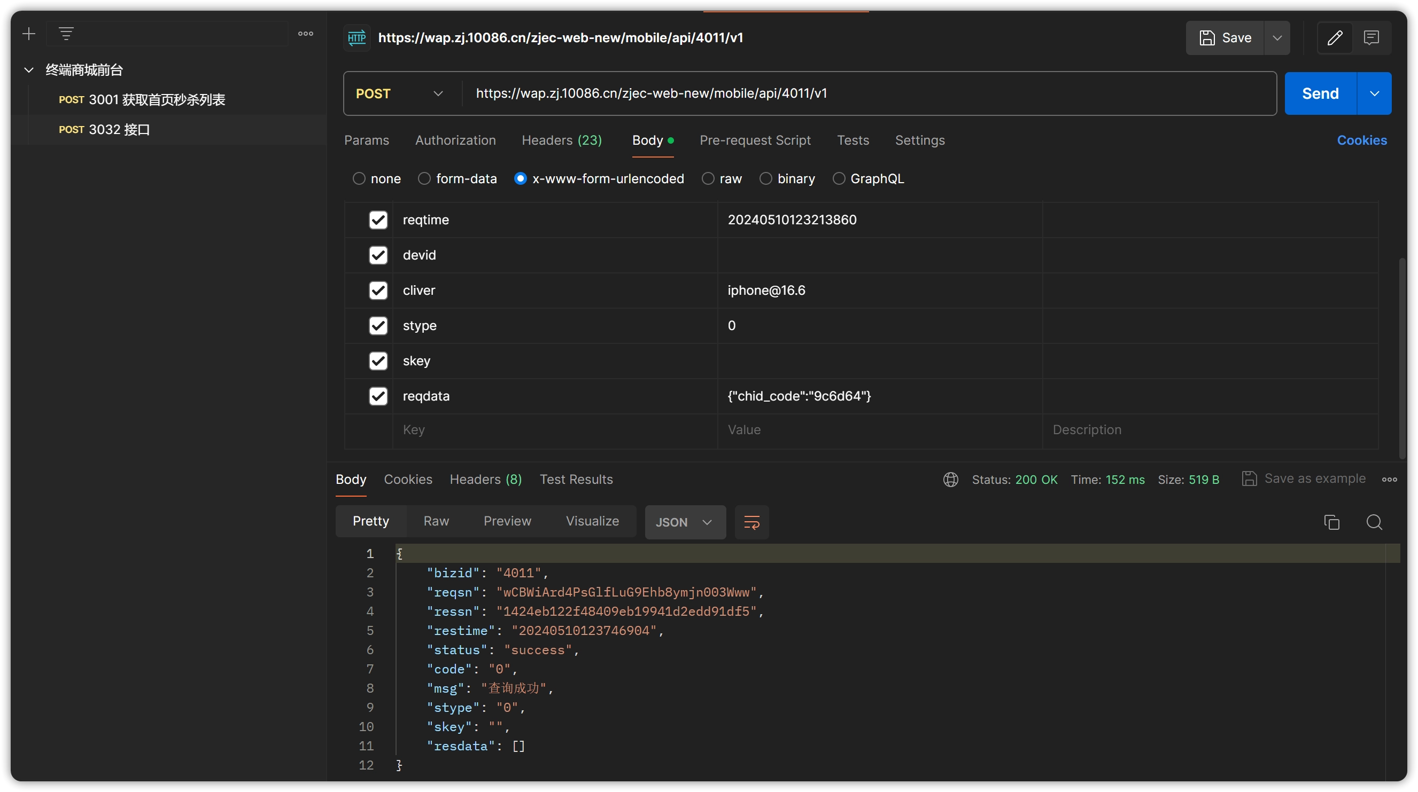Open the response Cookies tab

pyautogui.click(x=408, y=480)
